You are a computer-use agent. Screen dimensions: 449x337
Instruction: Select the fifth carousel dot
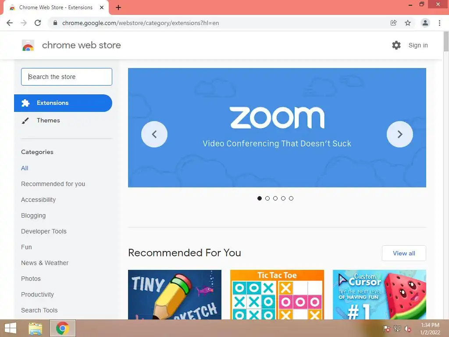(x=291, y=198)
